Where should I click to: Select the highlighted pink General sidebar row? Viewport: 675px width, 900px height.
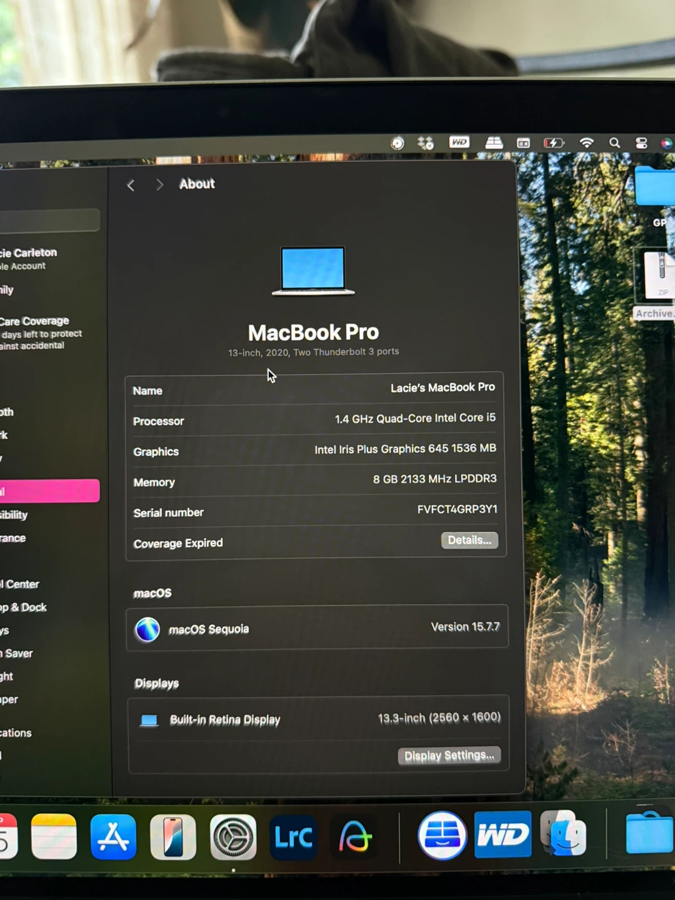coord(49,491)
